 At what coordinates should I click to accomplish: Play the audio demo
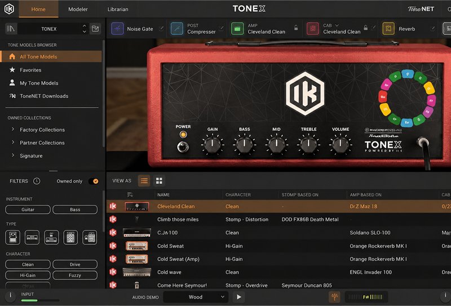238,297
